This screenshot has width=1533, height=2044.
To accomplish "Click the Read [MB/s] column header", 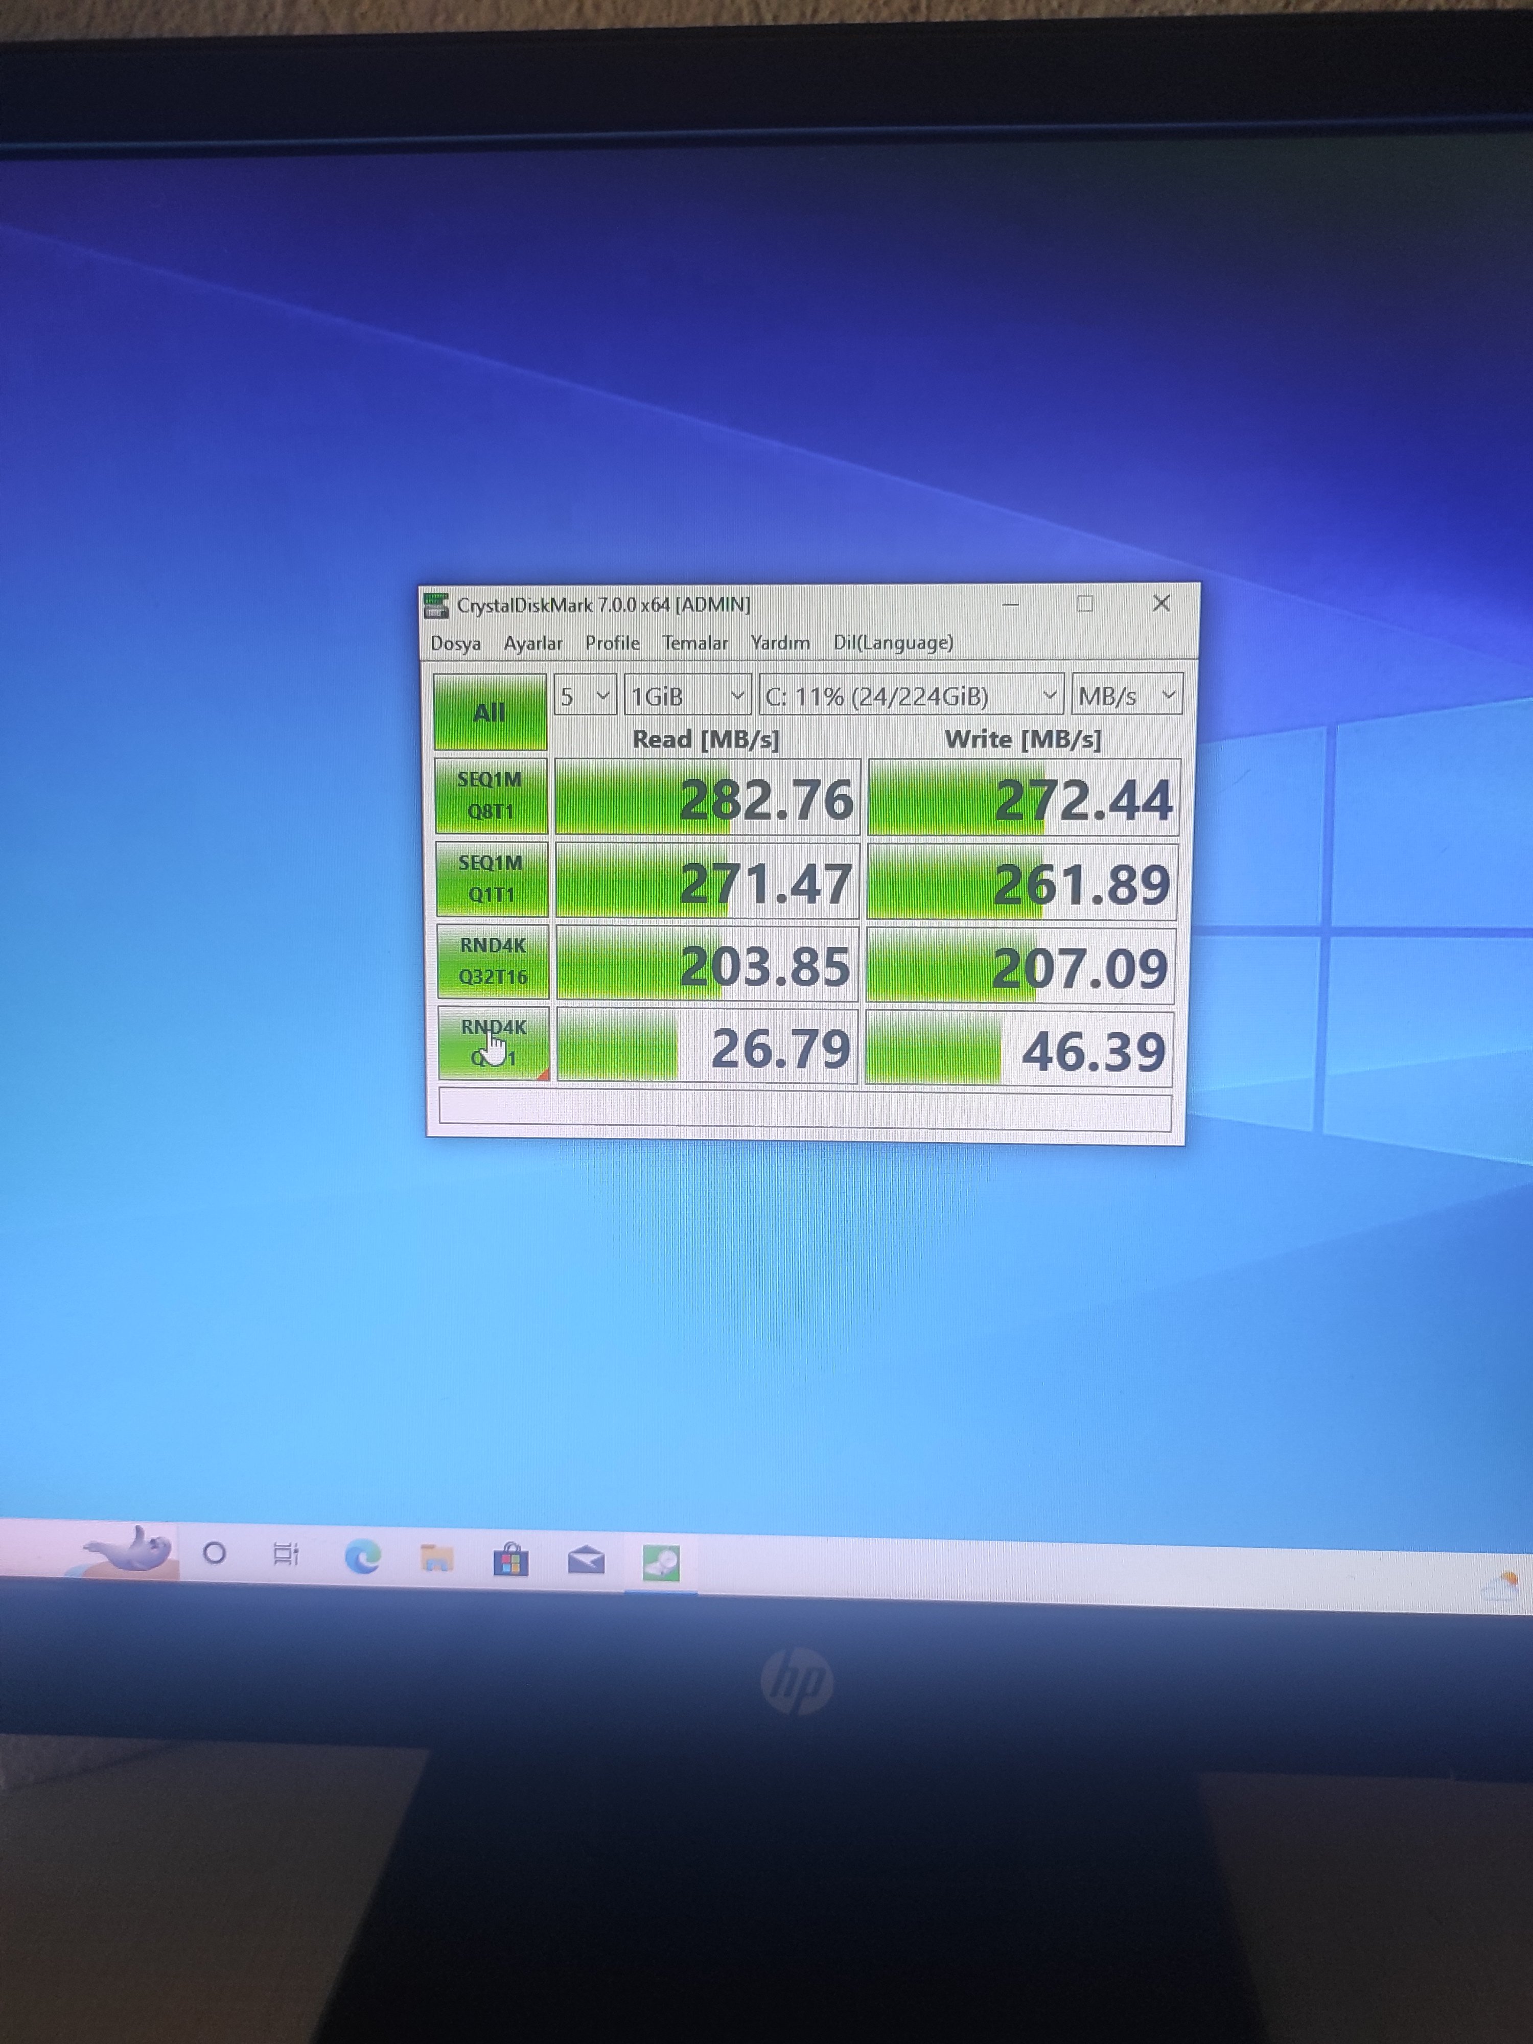I will click(x=706, y=739).
